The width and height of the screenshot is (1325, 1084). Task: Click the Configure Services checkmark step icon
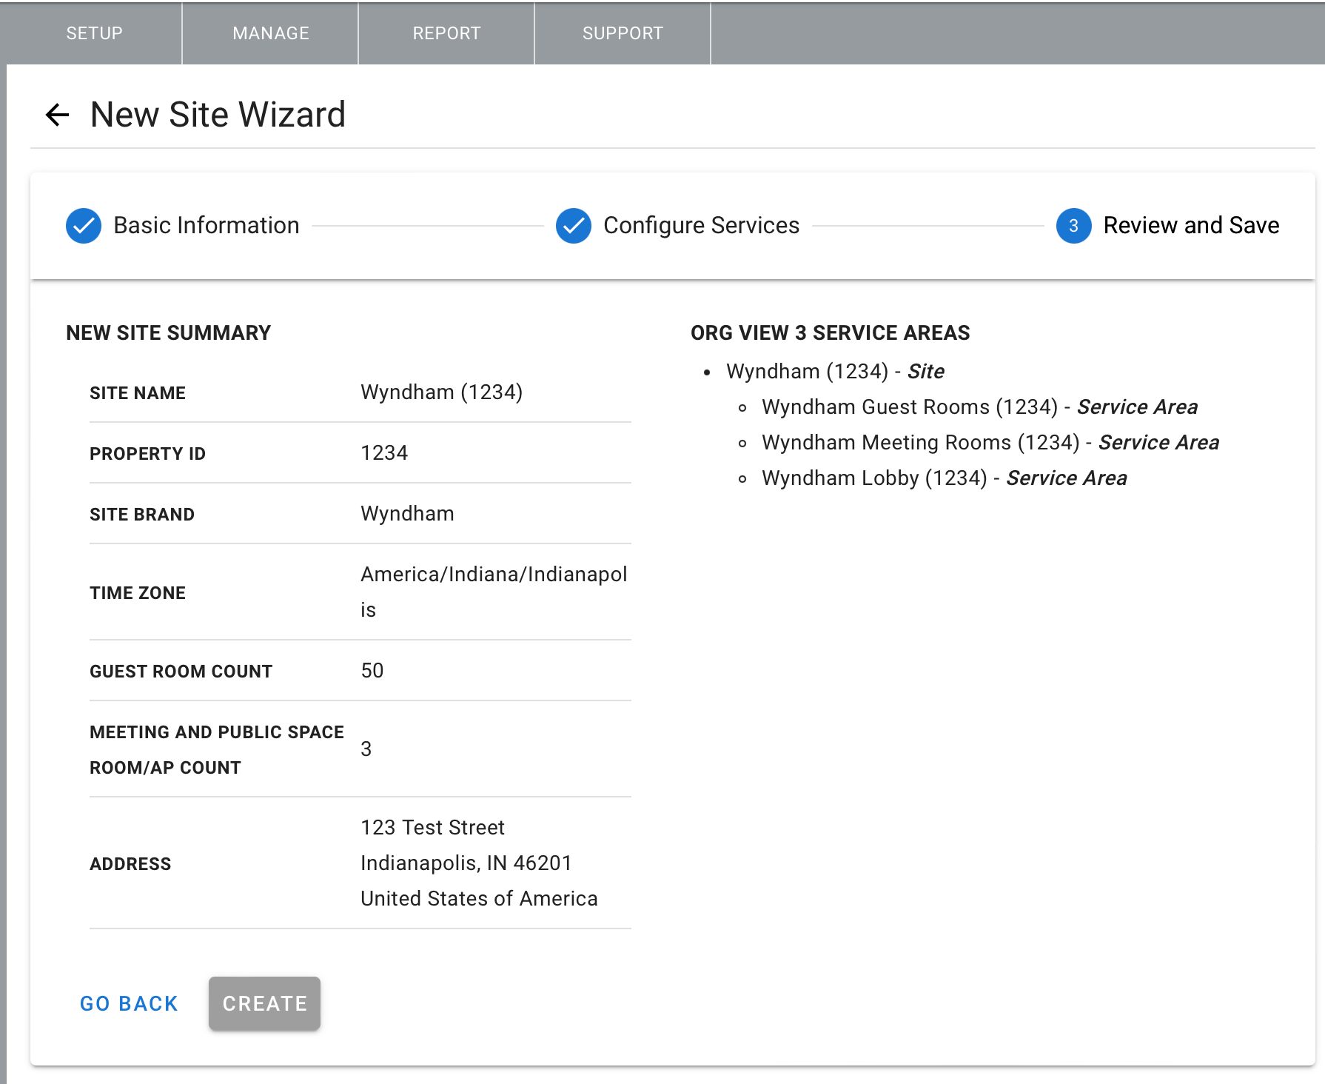pyautogui.click(x=574, y=226)
